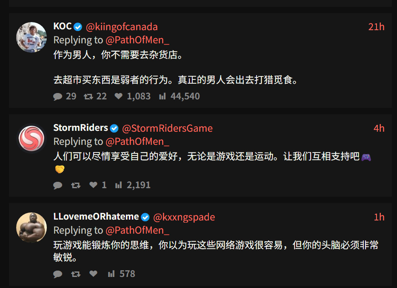This screenshot has height=288, width=397.
Task: Click LLovemeORhateme's profile picture
Action: click(31, 228)
